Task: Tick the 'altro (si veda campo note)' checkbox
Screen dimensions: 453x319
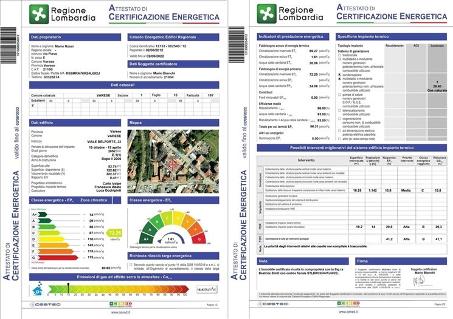Action: 340,139
